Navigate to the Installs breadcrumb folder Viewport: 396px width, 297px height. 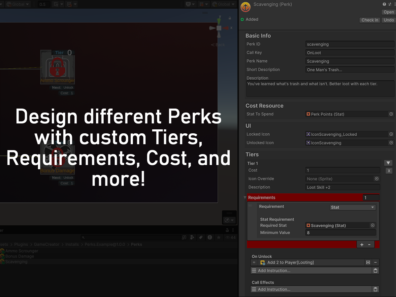(72, 245)
